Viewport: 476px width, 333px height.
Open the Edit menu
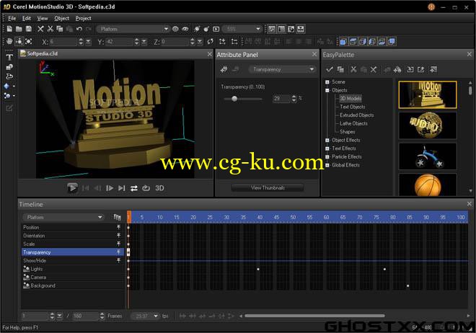[27, 18]
